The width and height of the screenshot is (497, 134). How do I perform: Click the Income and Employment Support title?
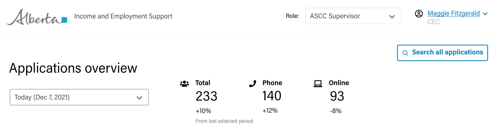click(x=123, y=16)
